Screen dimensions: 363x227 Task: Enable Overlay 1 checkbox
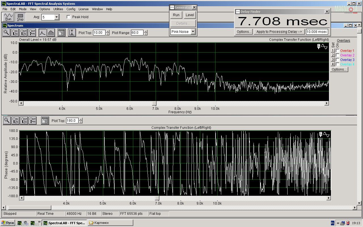[x=337, y=51]
